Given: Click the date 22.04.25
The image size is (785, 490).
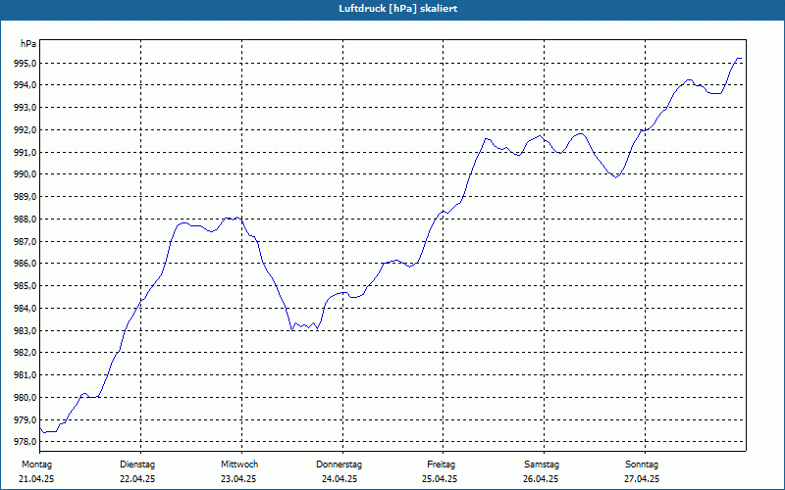Looking at the screenshot, I should click(x=137, y=479).
